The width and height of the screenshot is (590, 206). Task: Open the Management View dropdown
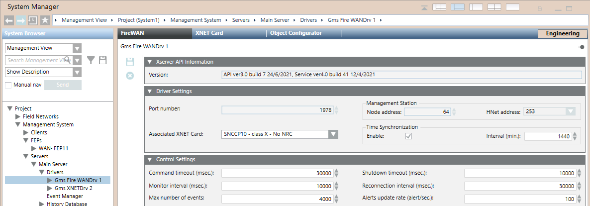click(x=77, y=48)
